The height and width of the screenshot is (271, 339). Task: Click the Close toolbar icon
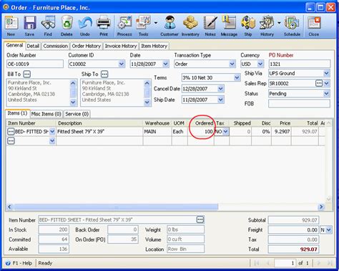tap(314, 26)
